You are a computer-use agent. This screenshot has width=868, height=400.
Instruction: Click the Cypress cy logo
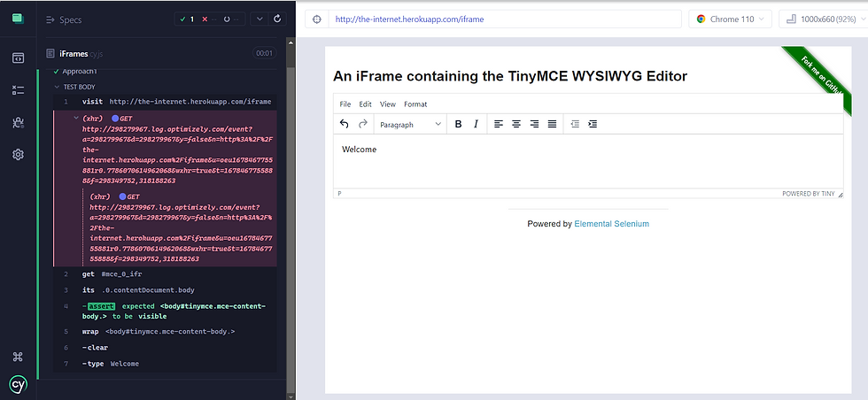point(18,384)
